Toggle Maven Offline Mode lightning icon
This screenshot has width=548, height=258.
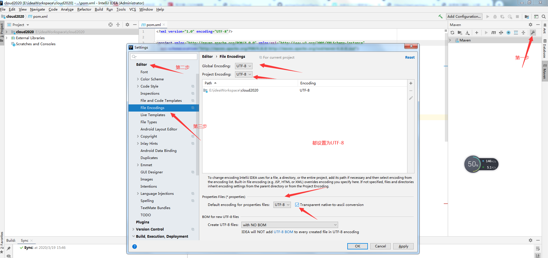508,33
